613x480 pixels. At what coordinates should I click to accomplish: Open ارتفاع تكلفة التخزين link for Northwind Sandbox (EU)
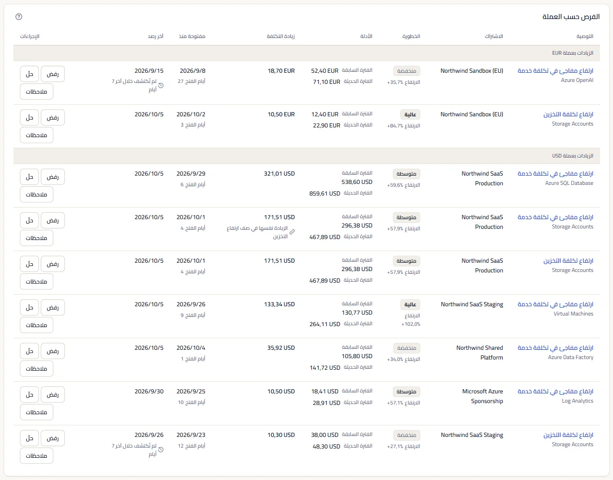[x=569, y=114]
